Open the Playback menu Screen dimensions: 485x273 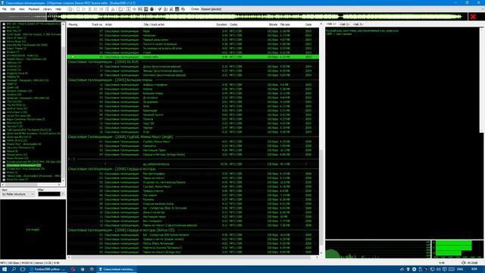click(x=34, y=9)
